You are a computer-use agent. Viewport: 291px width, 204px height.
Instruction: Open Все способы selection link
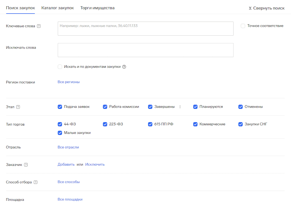click(x=69, y=182)
